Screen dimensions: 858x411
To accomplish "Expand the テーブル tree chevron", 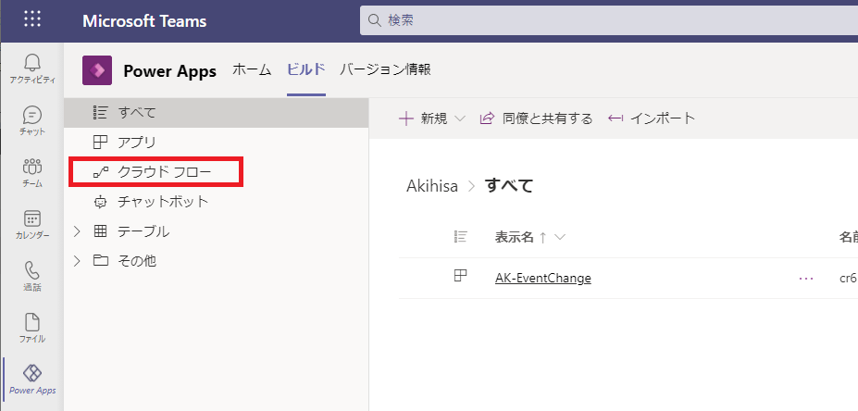I will click(77, 231).
